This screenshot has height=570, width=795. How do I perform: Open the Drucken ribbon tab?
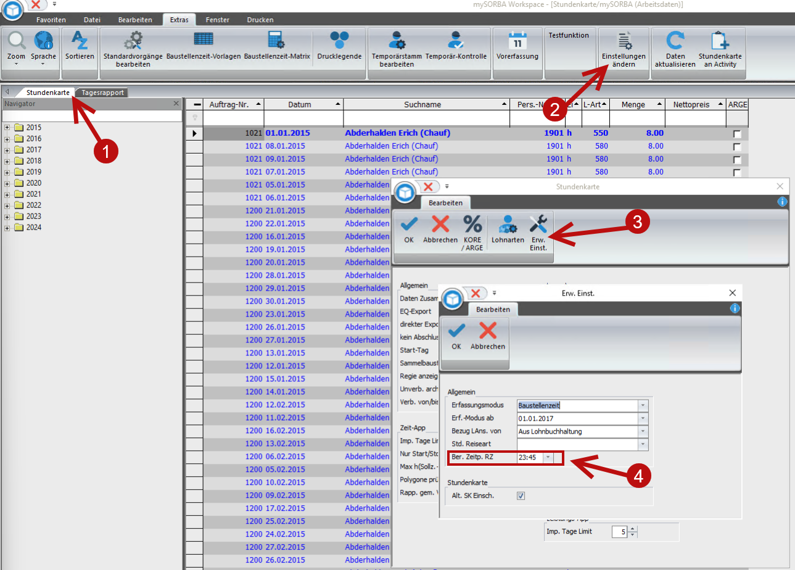tap(260, 20)
